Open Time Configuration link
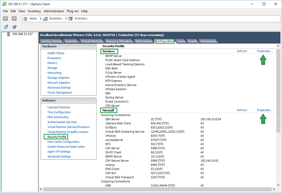Screen dimensions: 282x193 (59, 112)
